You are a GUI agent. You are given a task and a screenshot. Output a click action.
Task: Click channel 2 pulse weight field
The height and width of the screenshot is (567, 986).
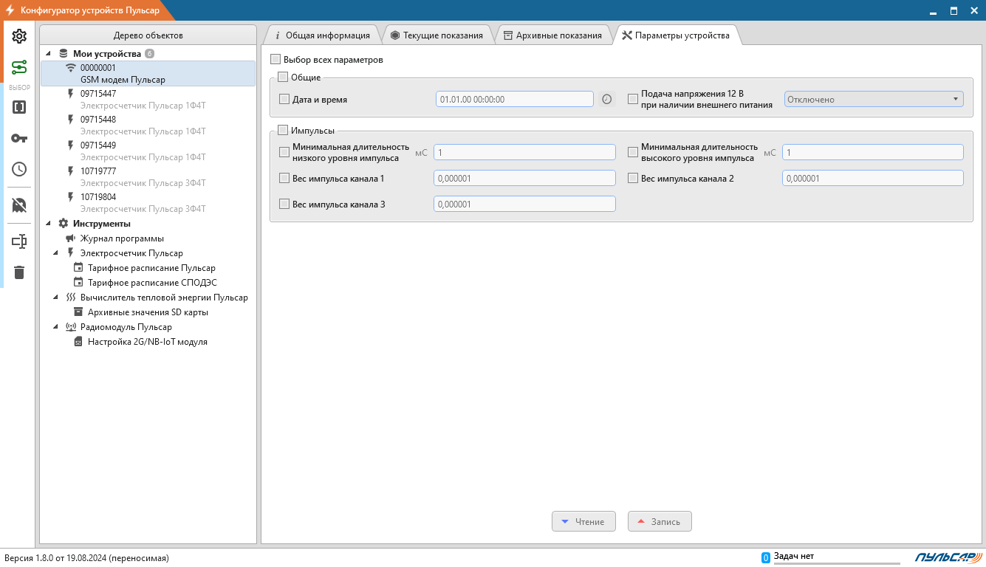[873, 178]
